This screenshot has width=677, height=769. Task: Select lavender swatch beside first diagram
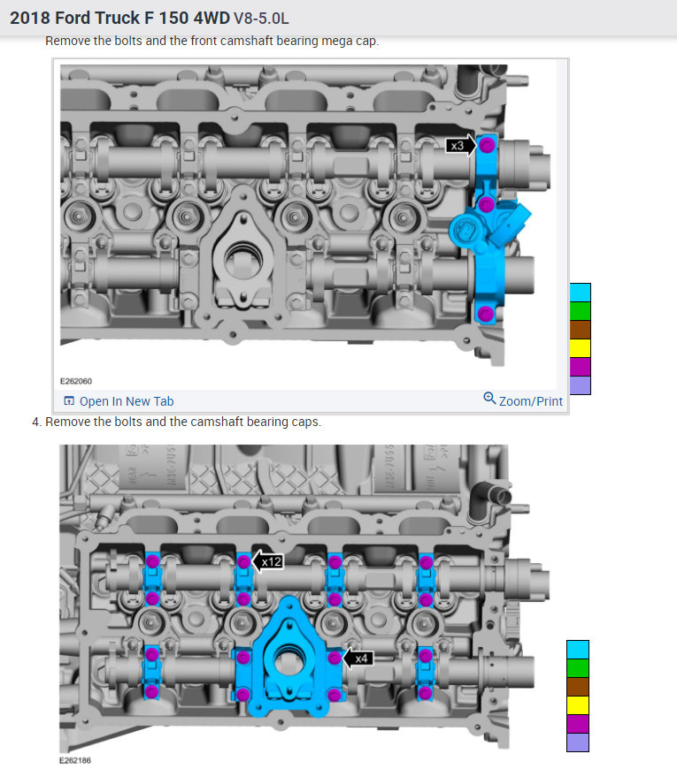[x=581, y=385]
